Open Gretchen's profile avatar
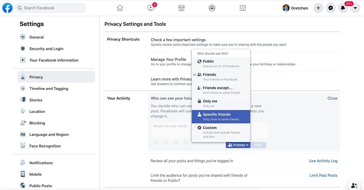The height and width of the screenshot is (190, 364). [x=286, y=8]
